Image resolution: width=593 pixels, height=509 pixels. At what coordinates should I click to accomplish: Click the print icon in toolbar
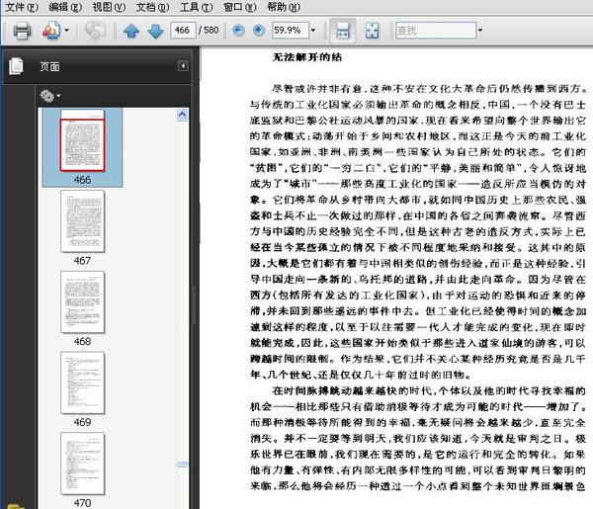click(x=21, y=31)
